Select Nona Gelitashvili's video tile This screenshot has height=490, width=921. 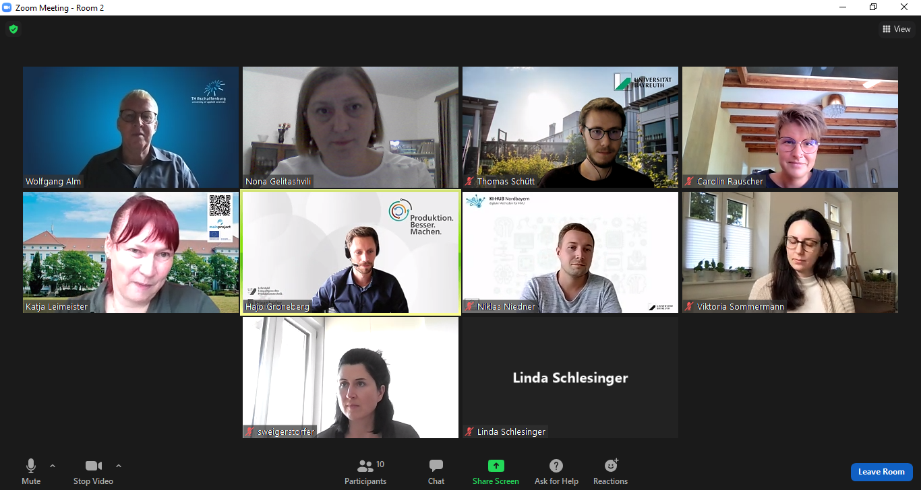(x=351, y=127)
